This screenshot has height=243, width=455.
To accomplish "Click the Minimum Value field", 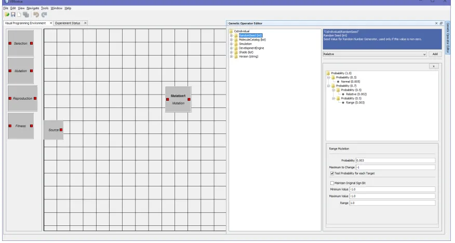I will point(392,190).
